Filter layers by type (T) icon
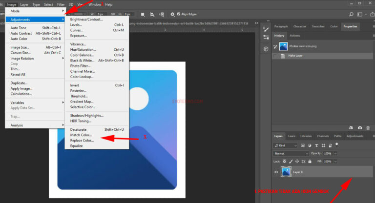 tap(317, 145)
